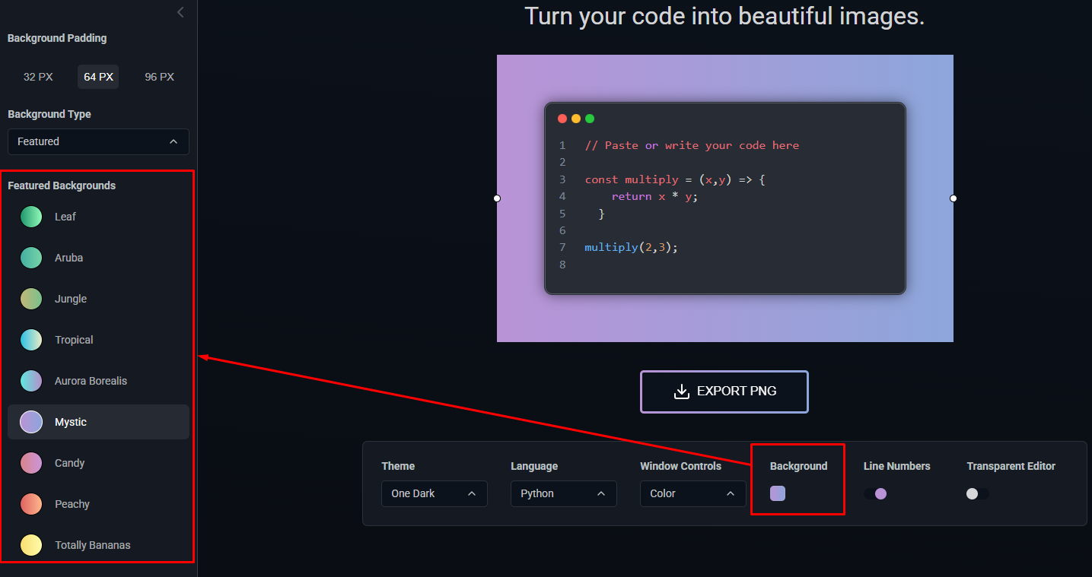
Task: Click the right resize handle of preview
Action: [x=954, y=198]
